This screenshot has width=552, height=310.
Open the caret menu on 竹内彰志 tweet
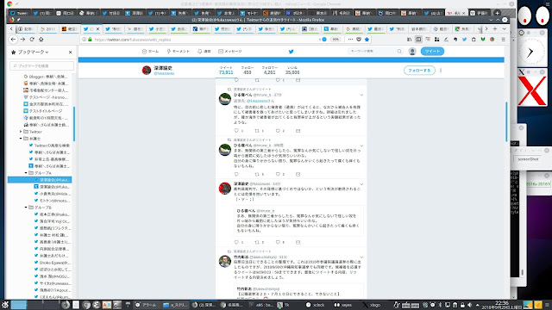click(x=361, y=257)
